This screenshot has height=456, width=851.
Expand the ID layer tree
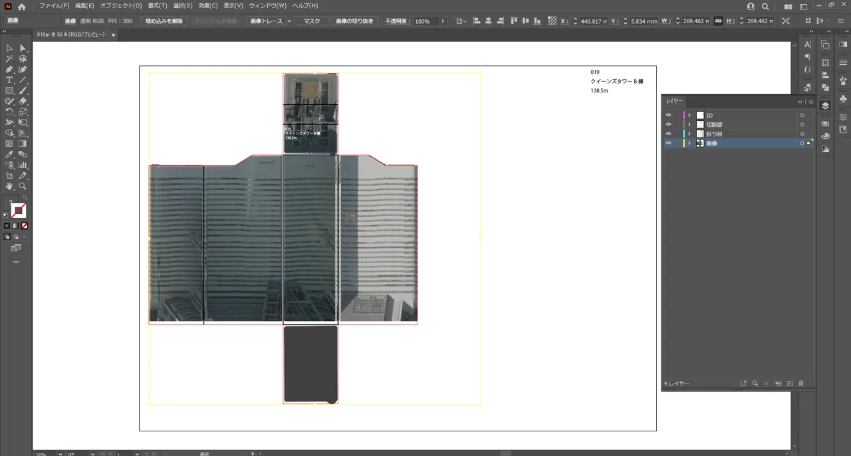pyautogui.click(x=689, y=115)
